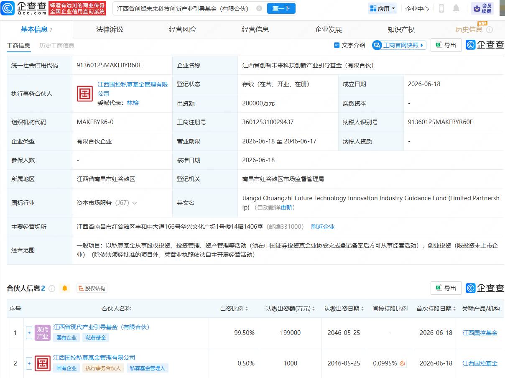Image resolution: width=505 pixels, height=378 pixels.
Task: Switch to 经营信息 tab
Action: 255,30
